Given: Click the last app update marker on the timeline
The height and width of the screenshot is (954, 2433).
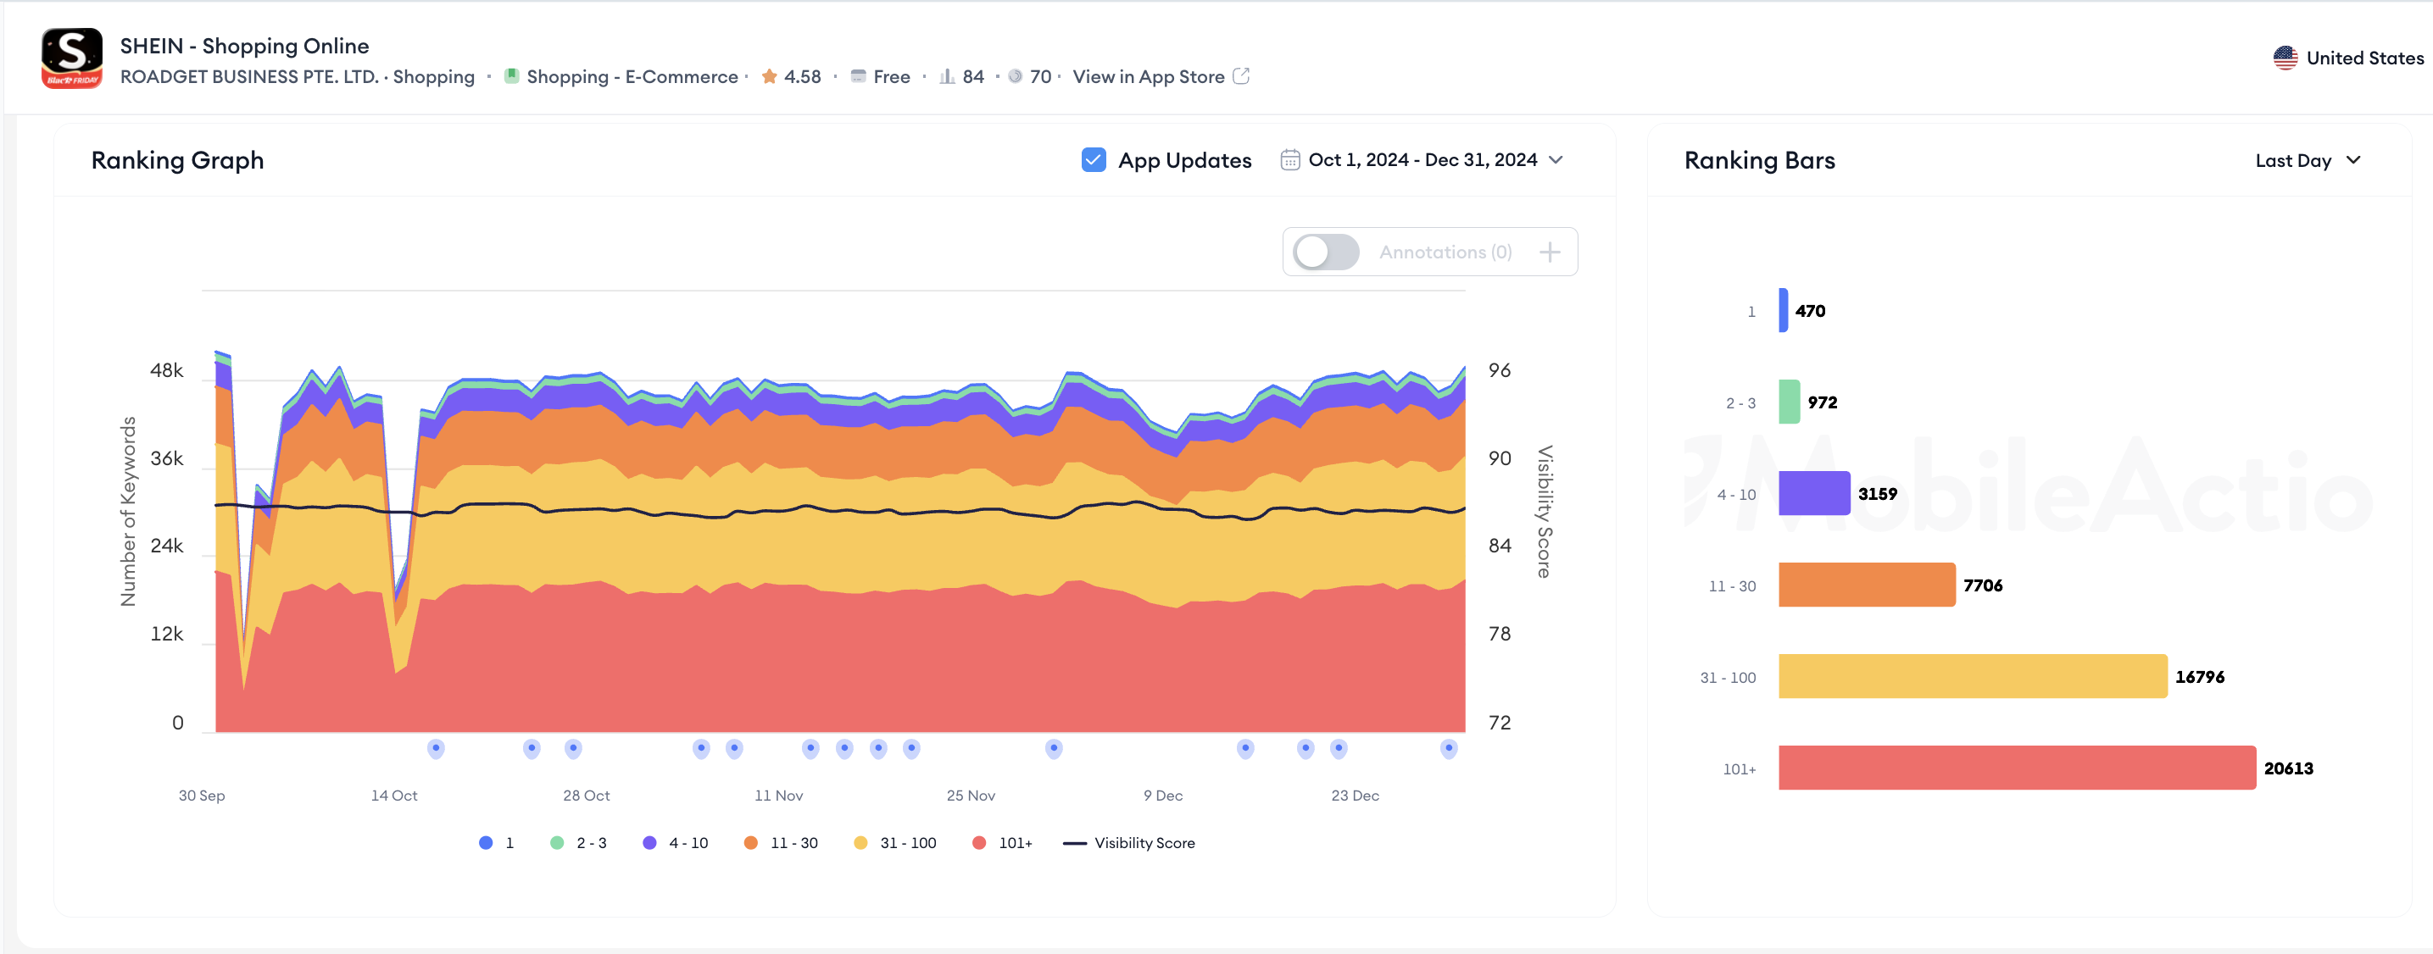Looking at the screenshot, I should [x=1448, y=748].
